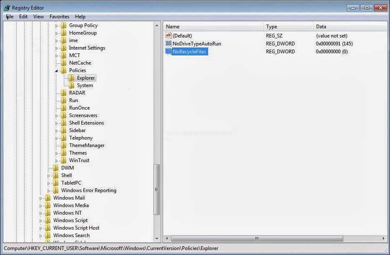Open the File menu
Image resolution: width=390 pixels, height=255 pixels.
point(9,17)
